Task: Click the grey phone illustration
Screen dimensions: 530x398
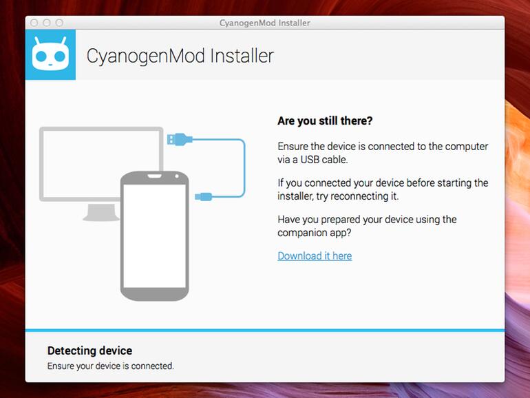Action: pyautogui.click(x=155, y=235)
